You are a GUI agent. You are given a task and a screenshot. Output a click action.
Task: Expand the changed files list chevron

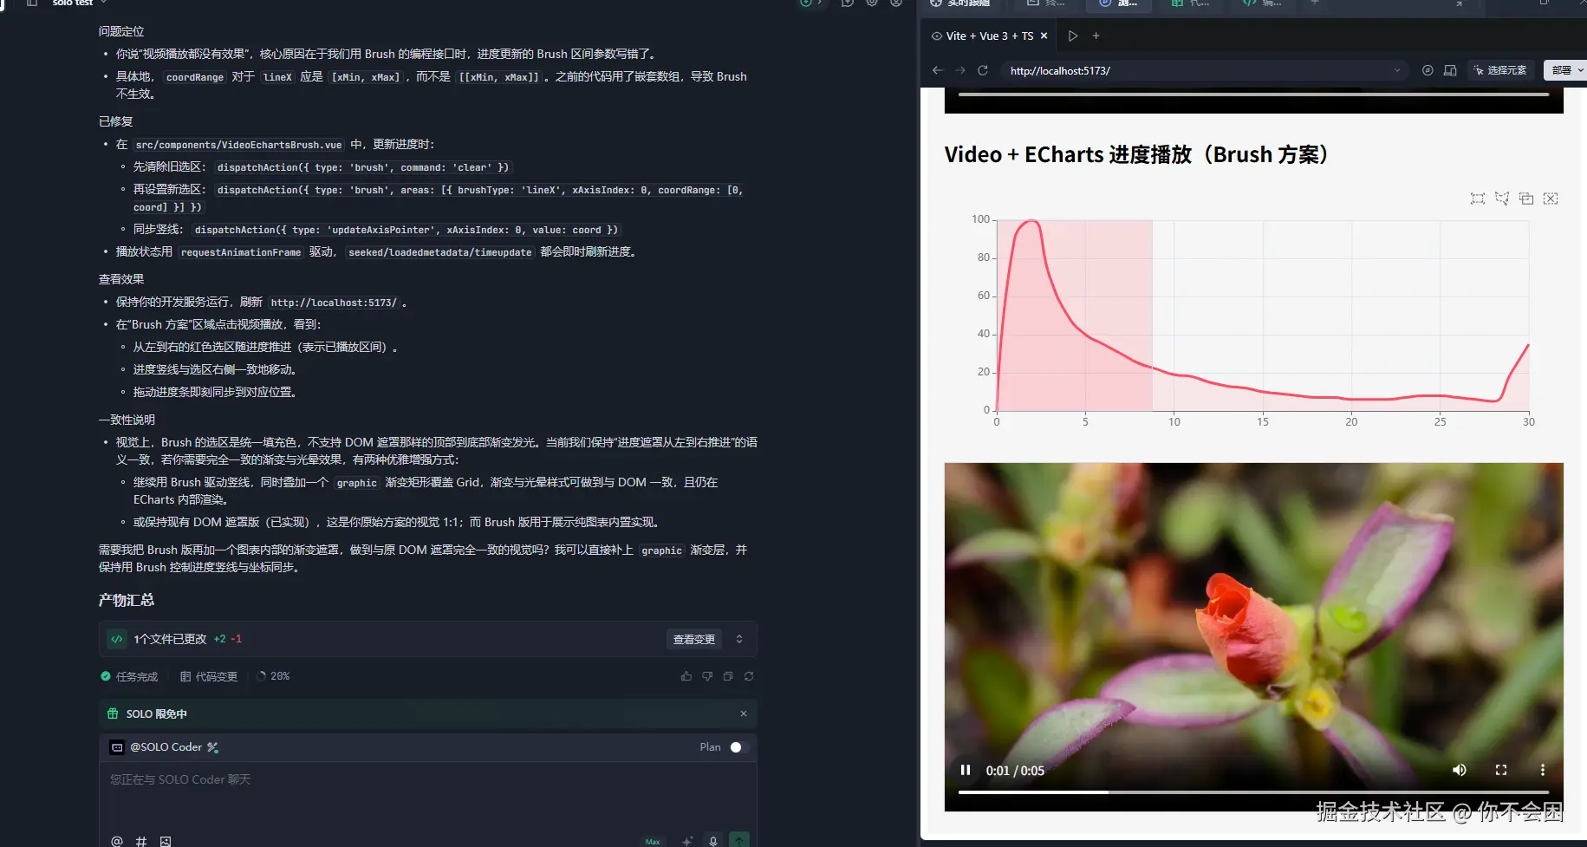pyautogui.click(x=739, y=639)
